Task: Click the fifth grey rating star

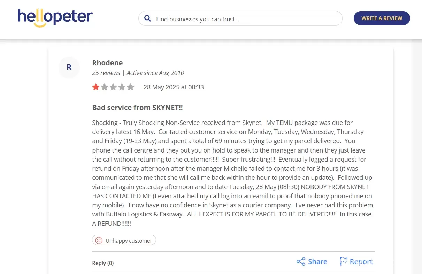Action: pyautogui.click(x=130, y=87)
